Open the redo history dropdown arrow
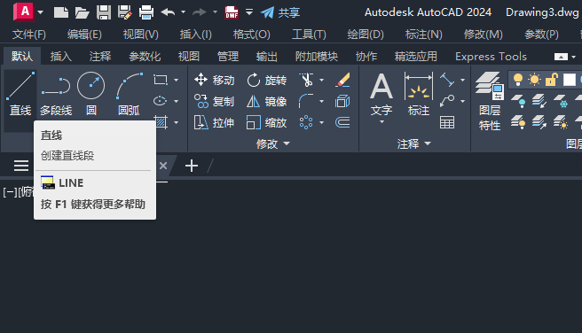582x333 pixels. click(x=215, y=12)
